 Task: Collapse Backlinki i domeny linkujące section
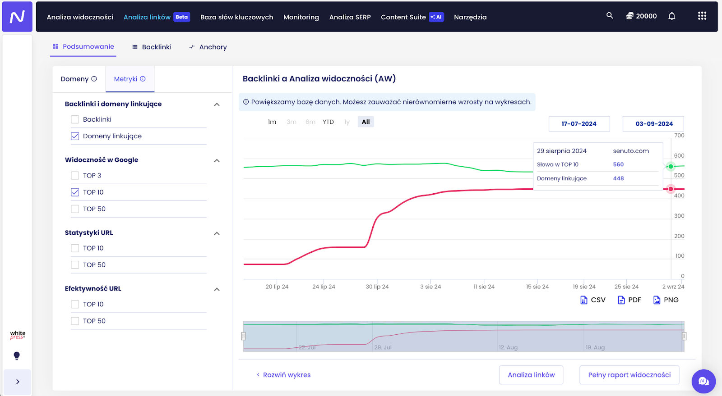tap(217, 105)
